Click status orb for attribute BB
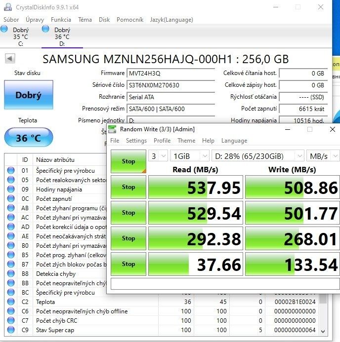The height and width of the screenshot is (342, 340). (11, 283)
